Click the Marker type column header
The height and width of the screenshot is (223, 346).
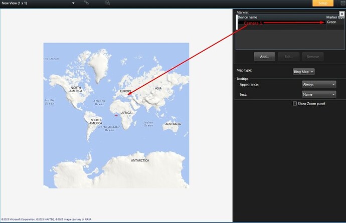pos(334,18)
